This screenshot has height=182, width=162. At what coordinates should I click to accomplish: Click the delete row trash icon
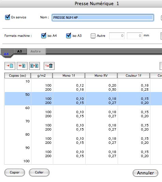49,66
